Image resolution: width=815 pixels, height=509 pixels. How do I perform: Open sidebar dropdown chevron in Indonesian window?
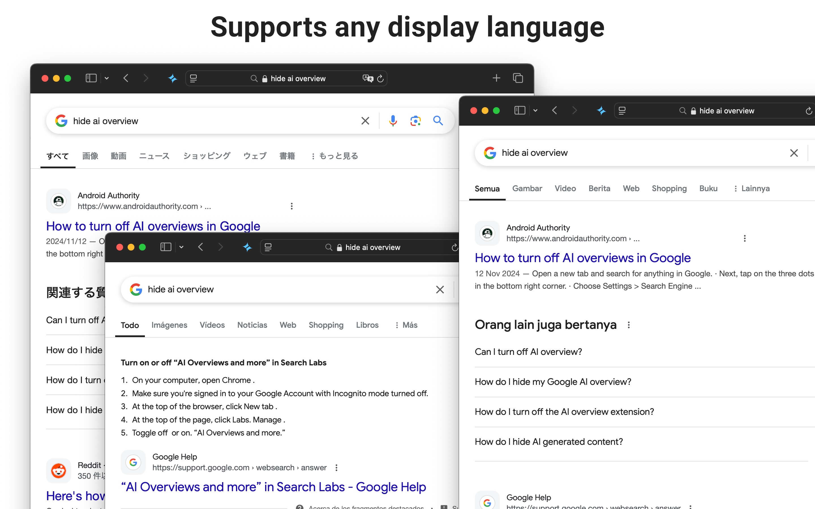535,111
